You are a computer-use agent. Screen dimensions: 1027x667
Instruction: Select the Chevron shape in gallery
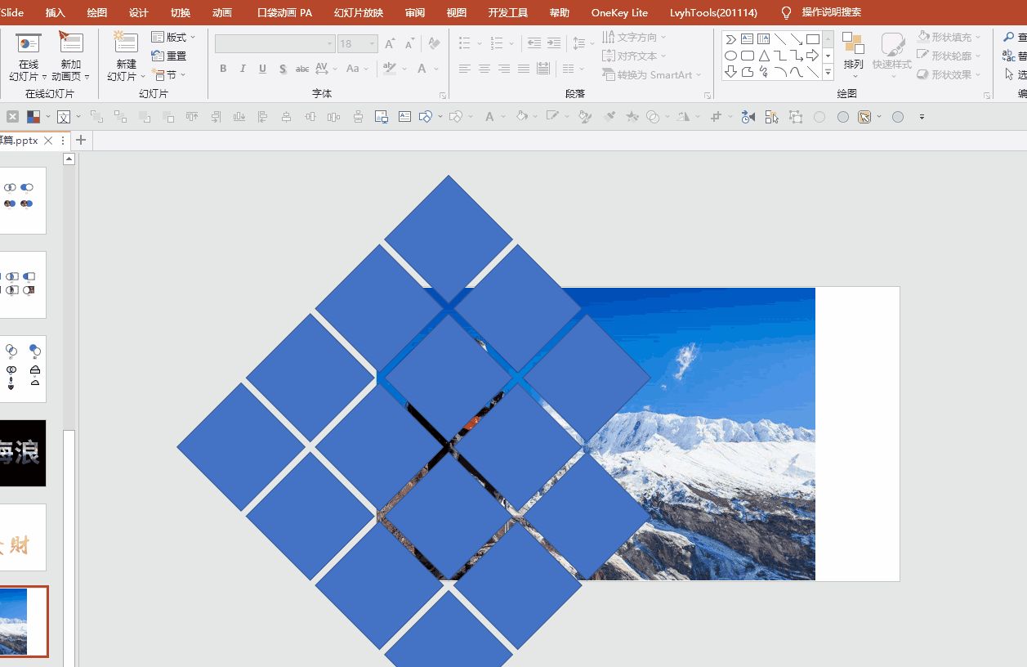pyautogui.click(x=731, y=38)
